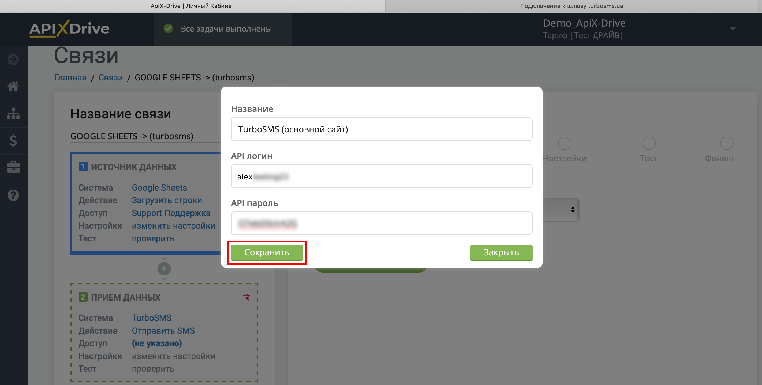Viewport: 762px width, 385px height.
Task: Click the Сохранить button in the dialog
Action: [x=267, y=252]
